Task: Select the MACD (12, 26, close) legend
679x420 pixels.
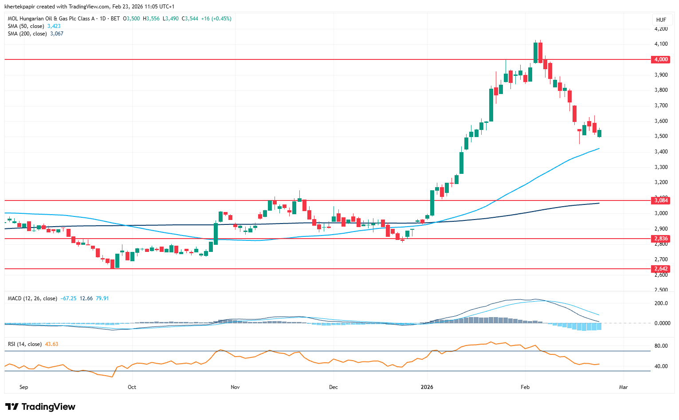Action: (x=32, y=298)
